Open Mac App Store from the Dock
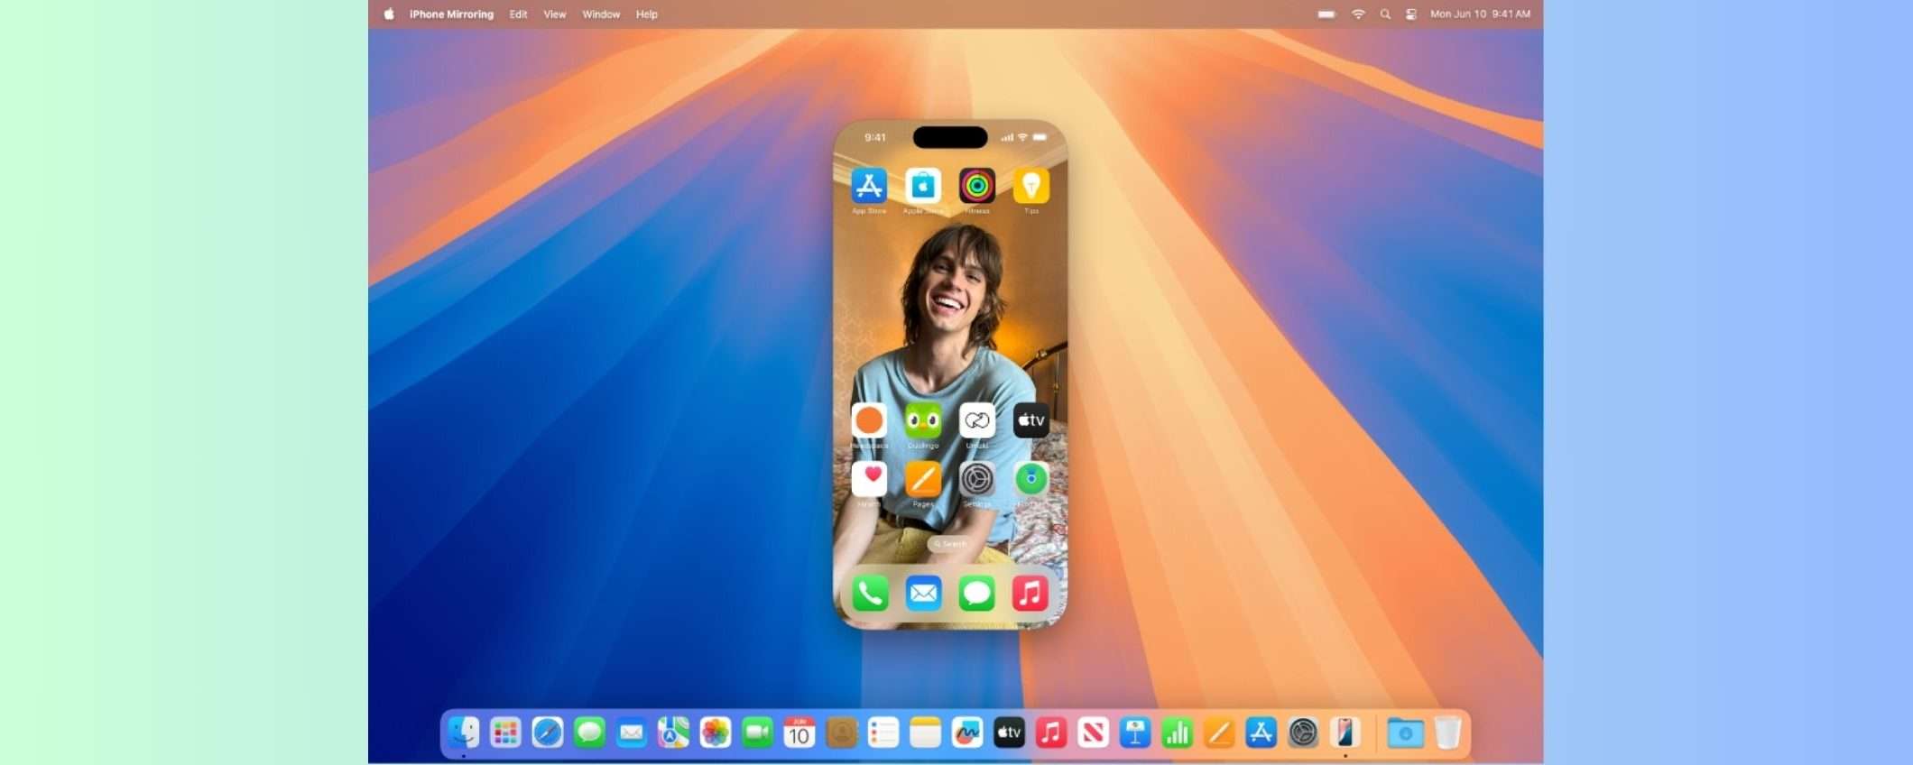This screenshot has width=1913, height=765. tap(1261, 733)
